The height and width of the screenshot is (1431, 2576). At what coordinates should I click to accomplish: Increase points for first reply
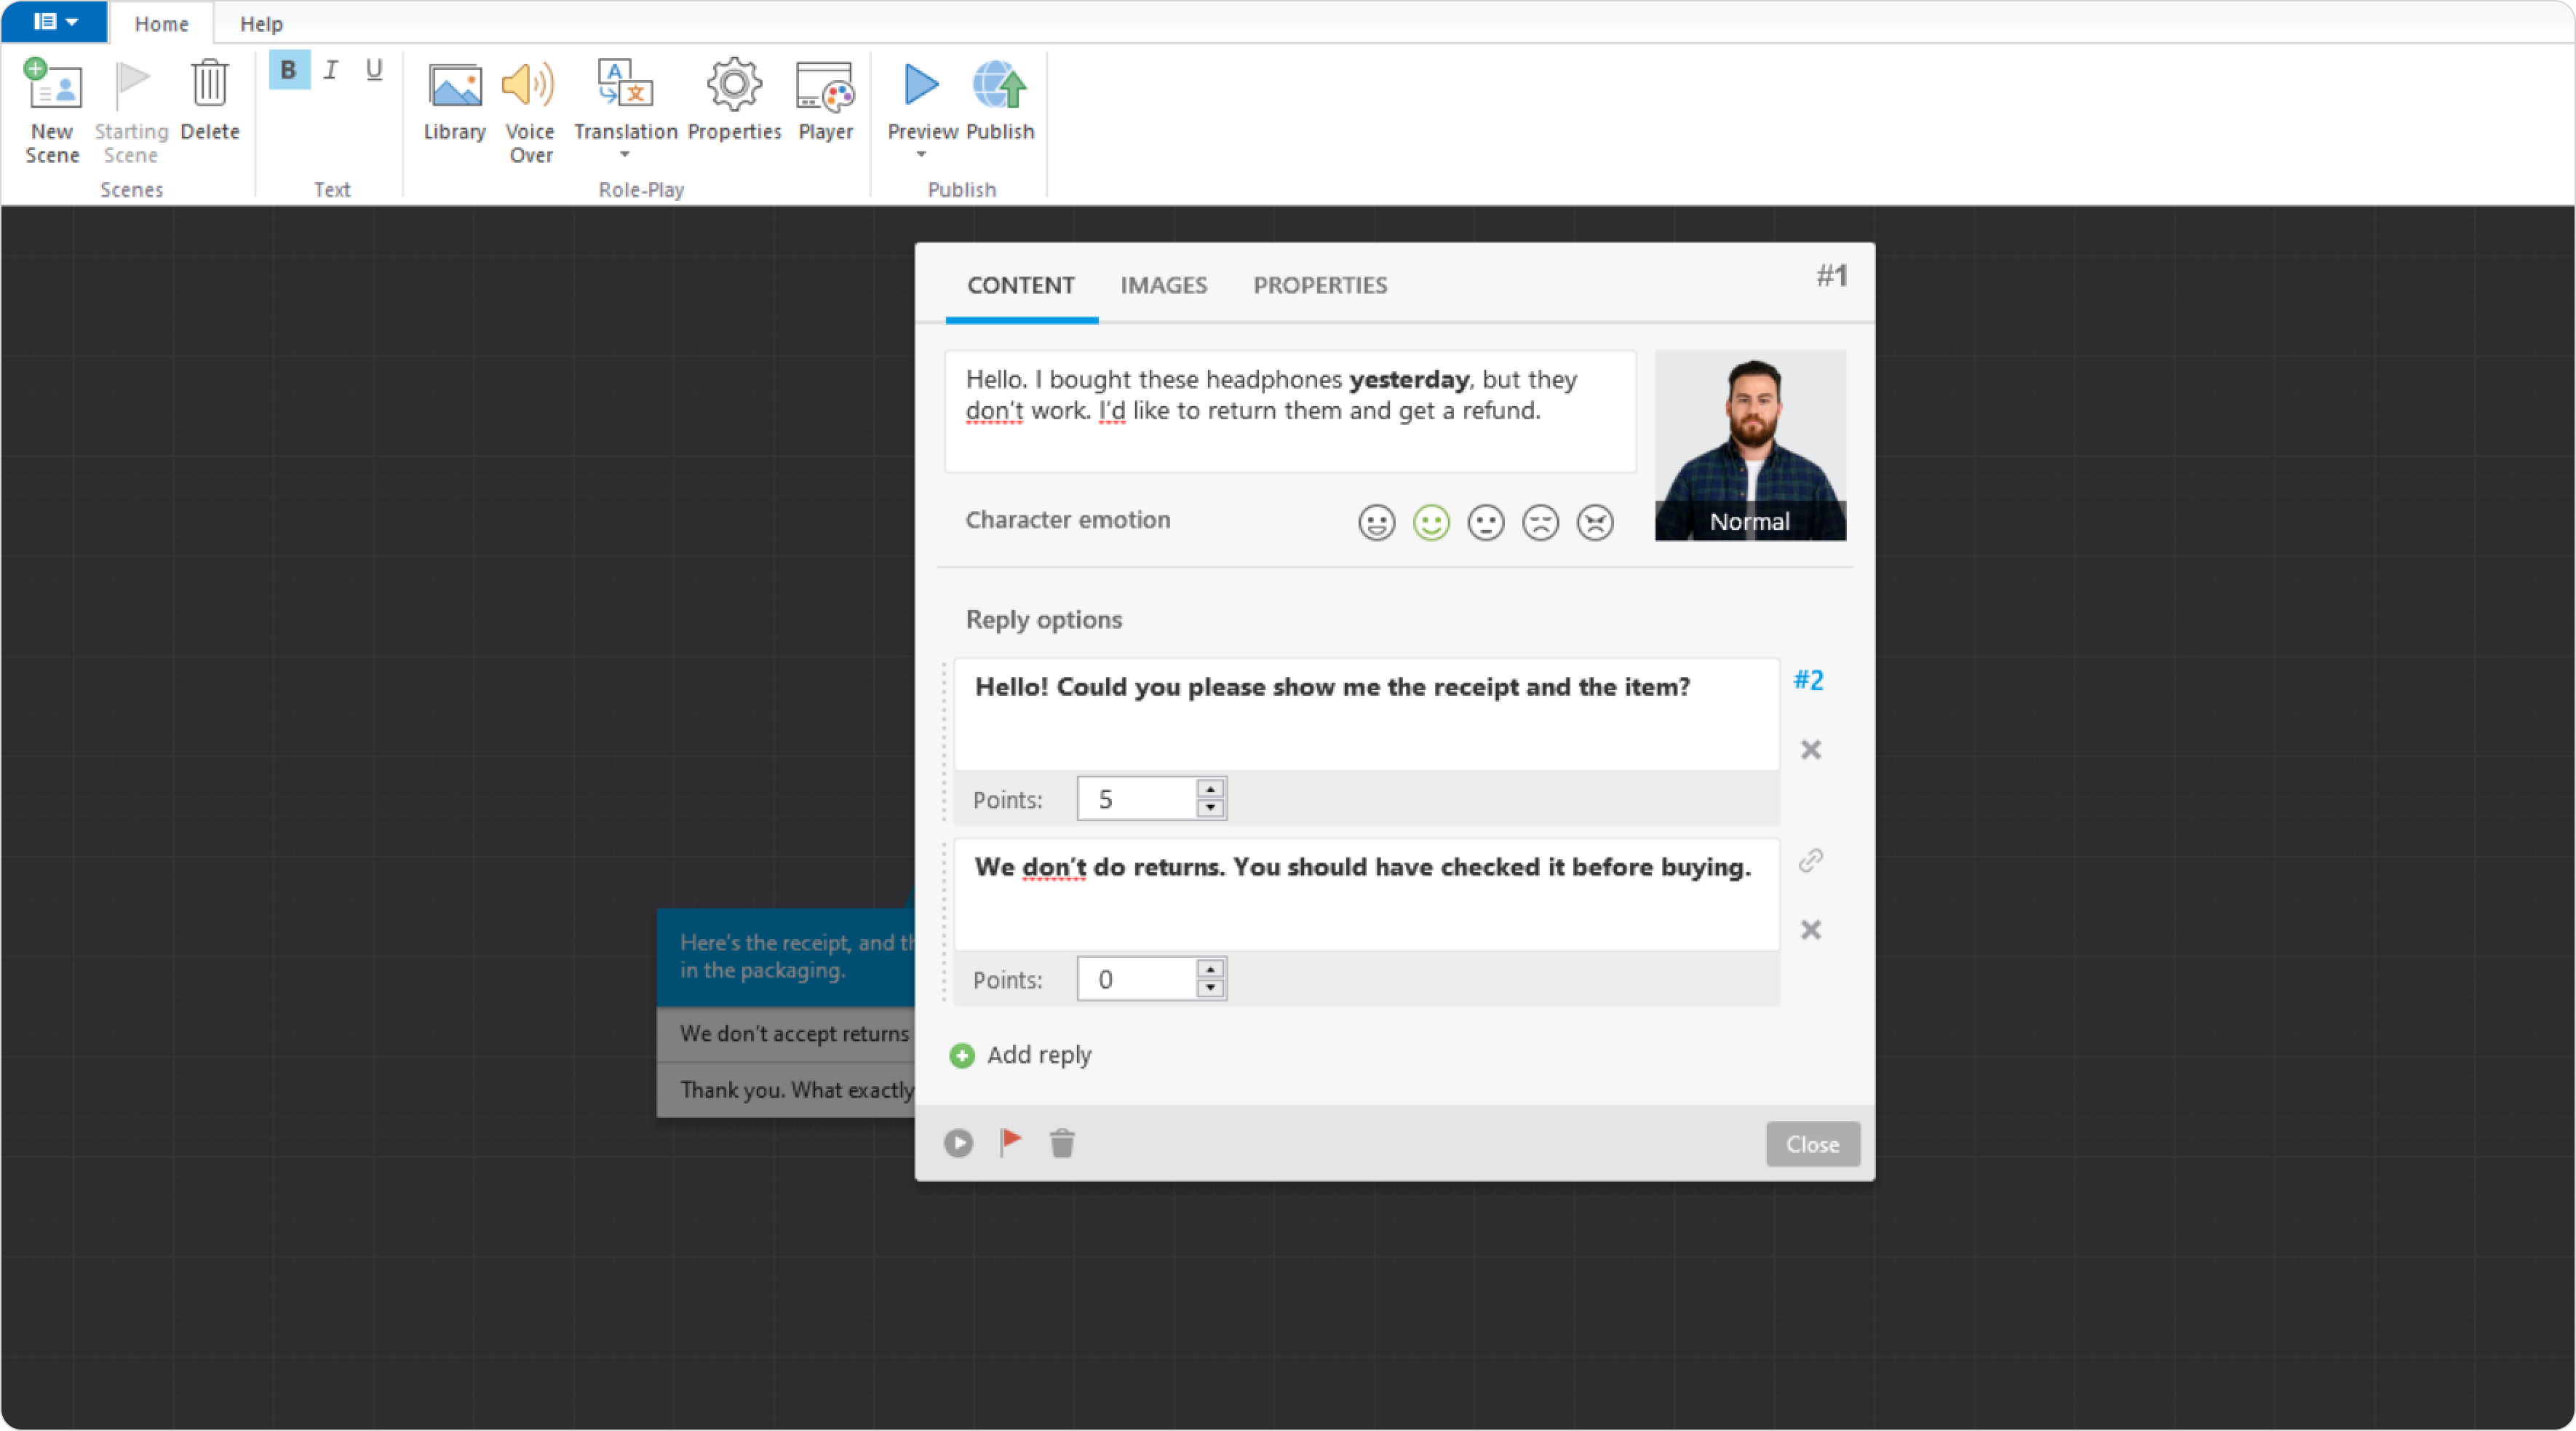coord(1210,789)
